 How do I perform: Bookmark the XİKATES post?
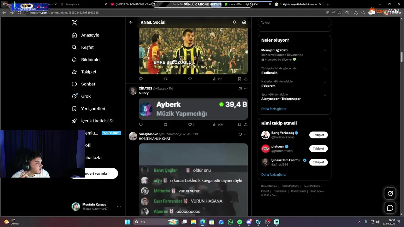(240, 125)
